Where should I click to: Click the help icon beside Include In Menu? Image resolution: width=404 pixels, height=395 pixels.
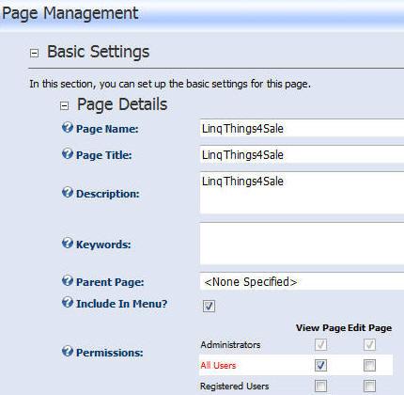coord(68,302)
